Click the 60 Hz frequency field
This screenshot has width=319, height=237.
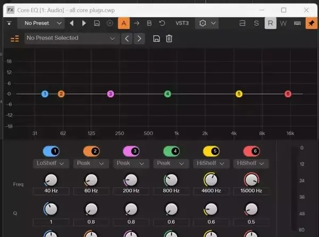pos(91,191)
